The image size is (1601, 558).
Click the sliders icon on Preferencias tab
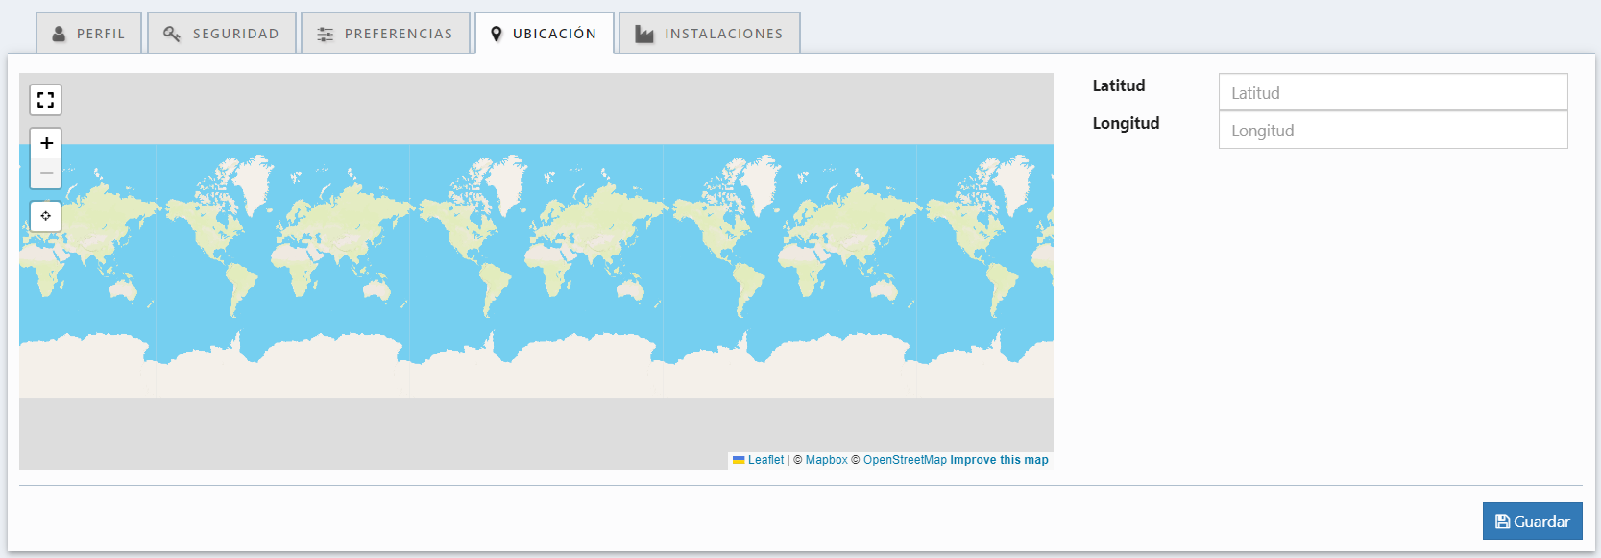point(326,35)
